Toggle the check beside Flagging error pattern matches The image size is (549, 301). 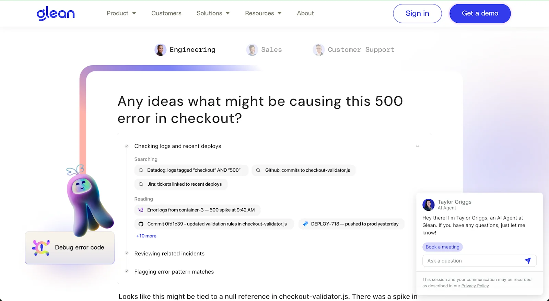tap(127, 271)
